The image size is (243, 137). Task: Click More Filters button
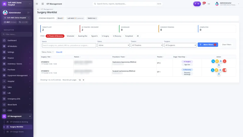(208, 45)
